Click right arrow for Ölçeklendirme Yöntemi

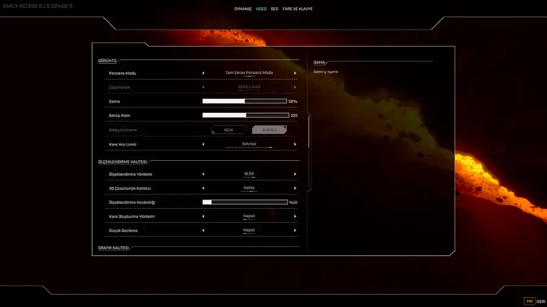(x=295, y=174)
